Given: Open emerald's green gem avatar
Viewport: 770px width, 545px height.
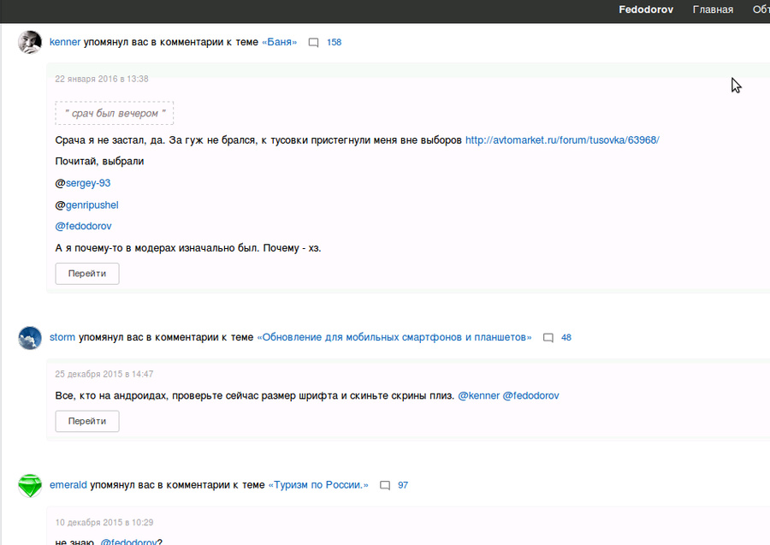Looking at the screenshot, I should [x=30, y=486].
